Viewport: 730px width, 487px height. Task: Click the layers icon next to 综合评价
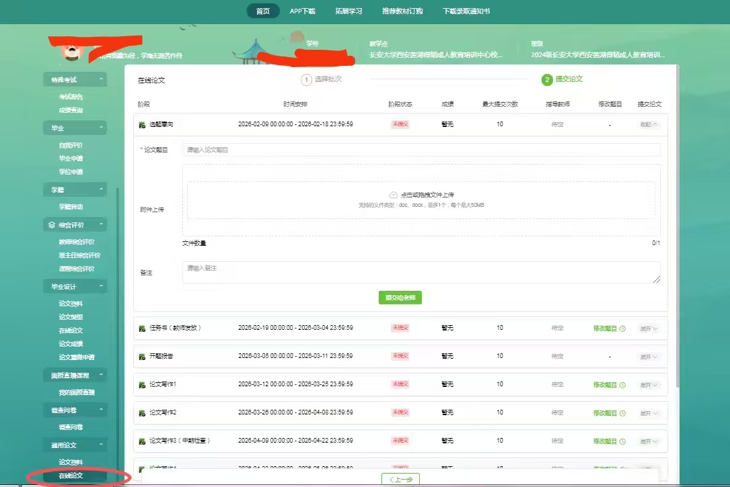(x=52, y=225)
